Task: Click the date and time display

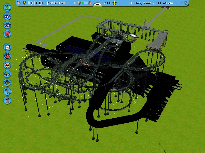Action: [151, 3]
